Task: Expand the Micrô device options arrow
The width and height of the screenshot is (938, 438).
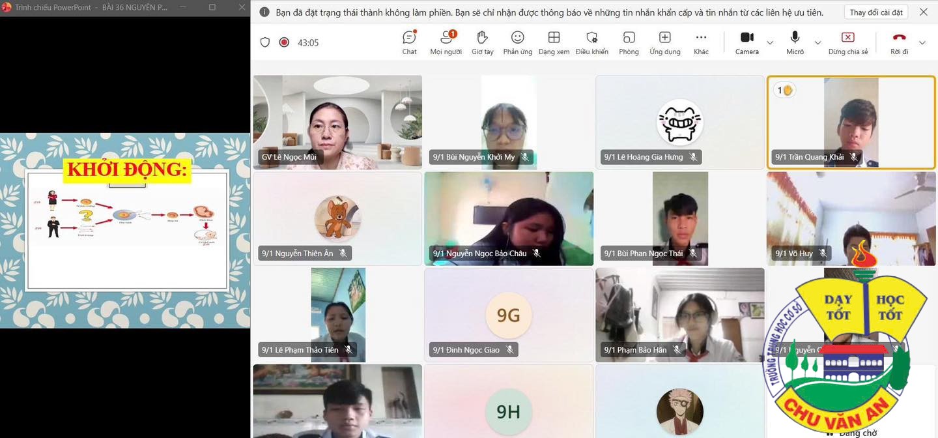Action: 818,43
